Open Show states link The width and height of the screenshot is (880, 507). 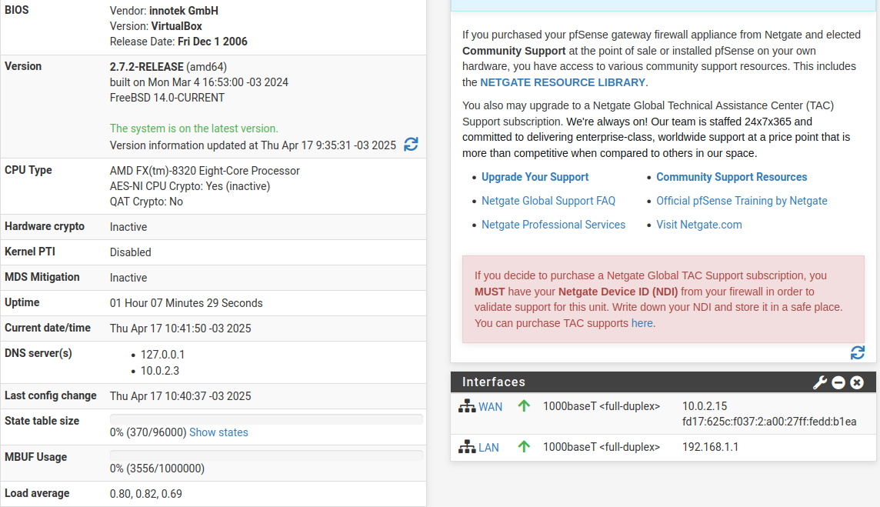pos(218,432)
